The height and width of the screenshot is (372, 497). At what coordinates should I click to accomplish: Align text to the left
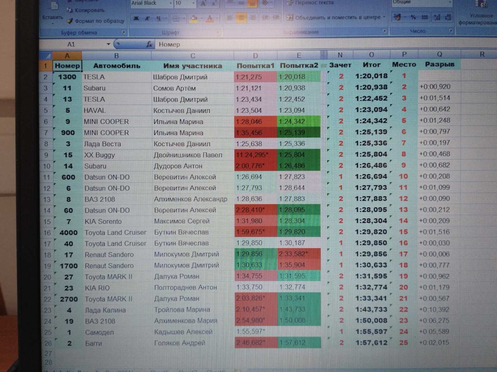pyautogui.click(x=230, y=18)
